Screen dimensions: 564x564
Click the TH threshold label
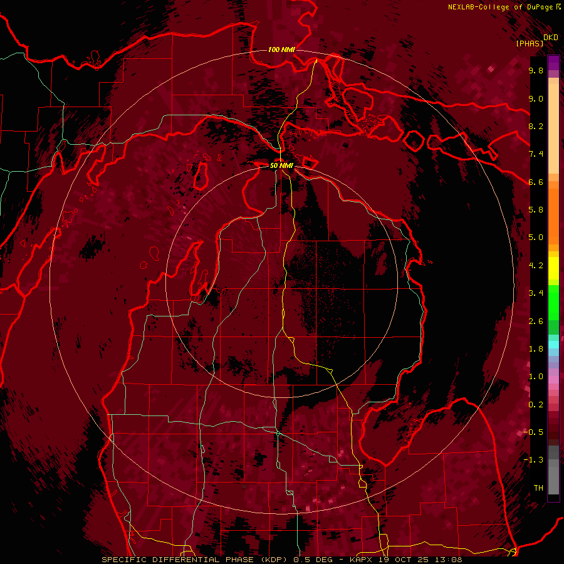point(538,488)
